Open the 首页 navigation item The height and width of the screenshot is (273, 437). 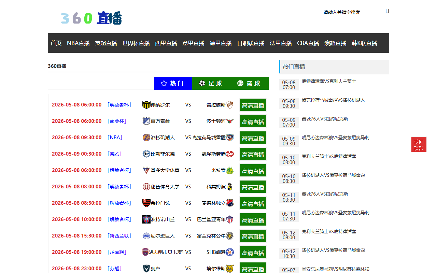(x=56, y=43)
